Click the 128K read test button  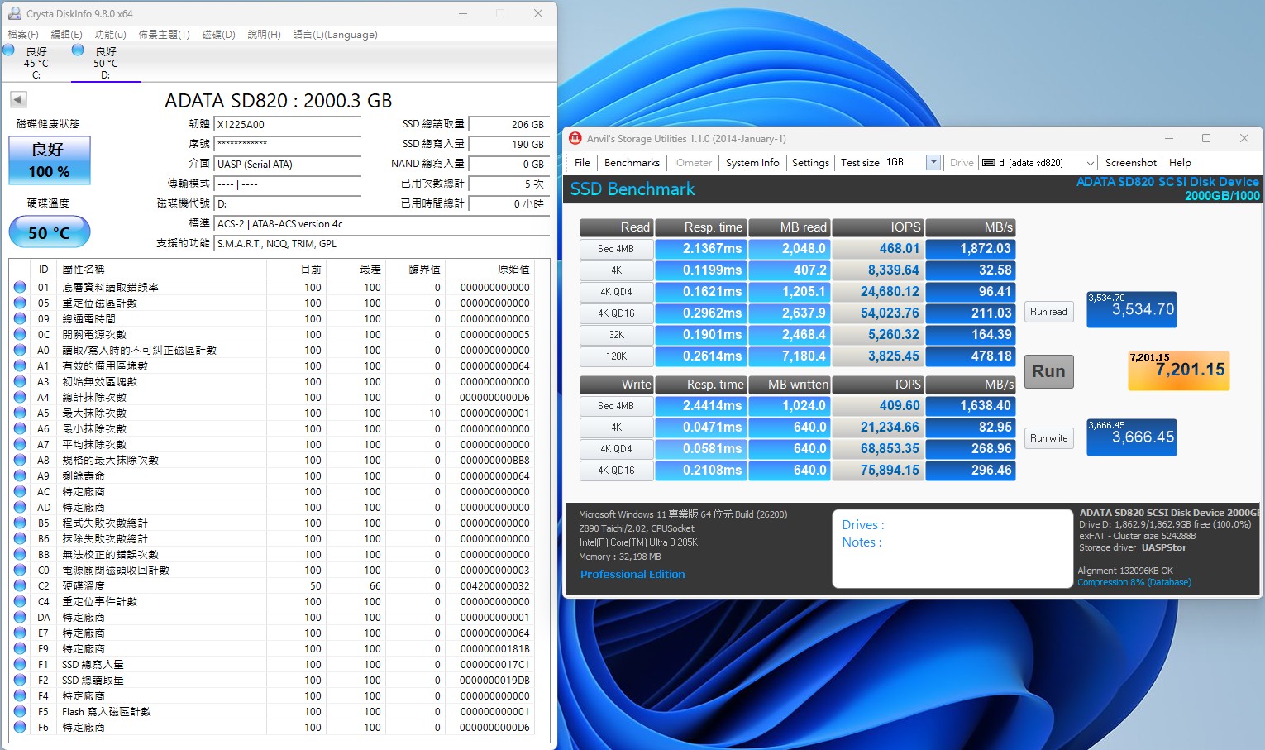coord(616,356)
